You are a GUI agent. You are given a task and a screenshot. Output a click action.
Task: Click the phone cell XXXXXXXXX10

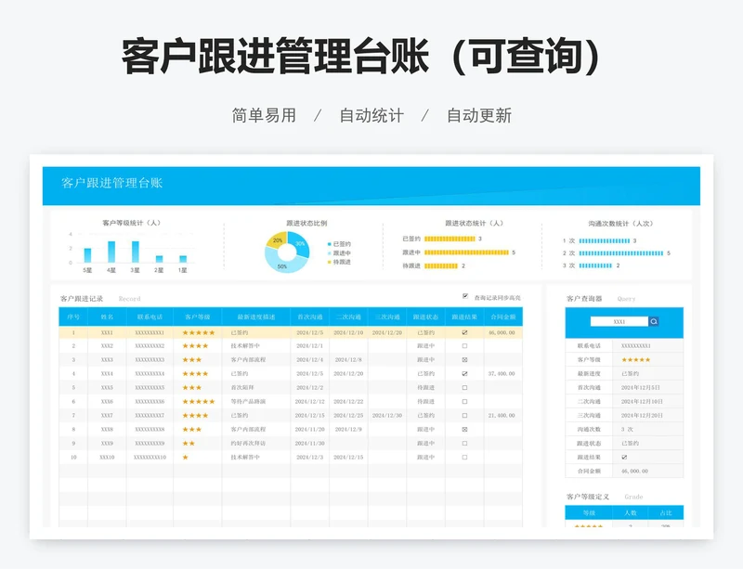pyautogui.click(x=150, y=458)
